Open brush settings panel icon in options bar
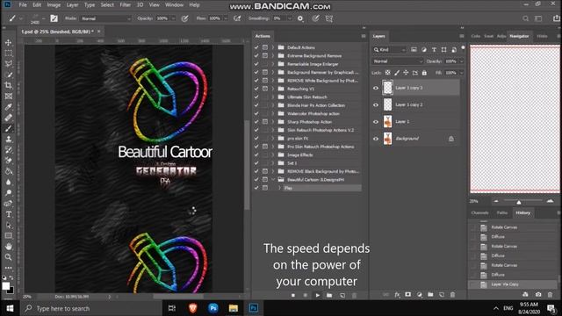The image size is (562, 316). point(54,18)
